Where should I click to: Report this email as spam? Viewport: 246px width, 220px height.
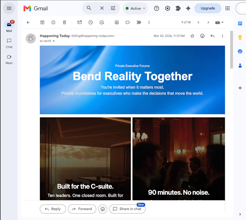coord(53,22)
